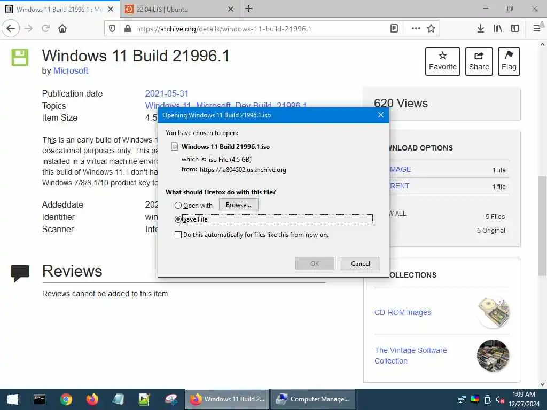Click the iso file icon in dialog
Image resolution: width=547 pixels, height=410 pixels.
(174, 146)
